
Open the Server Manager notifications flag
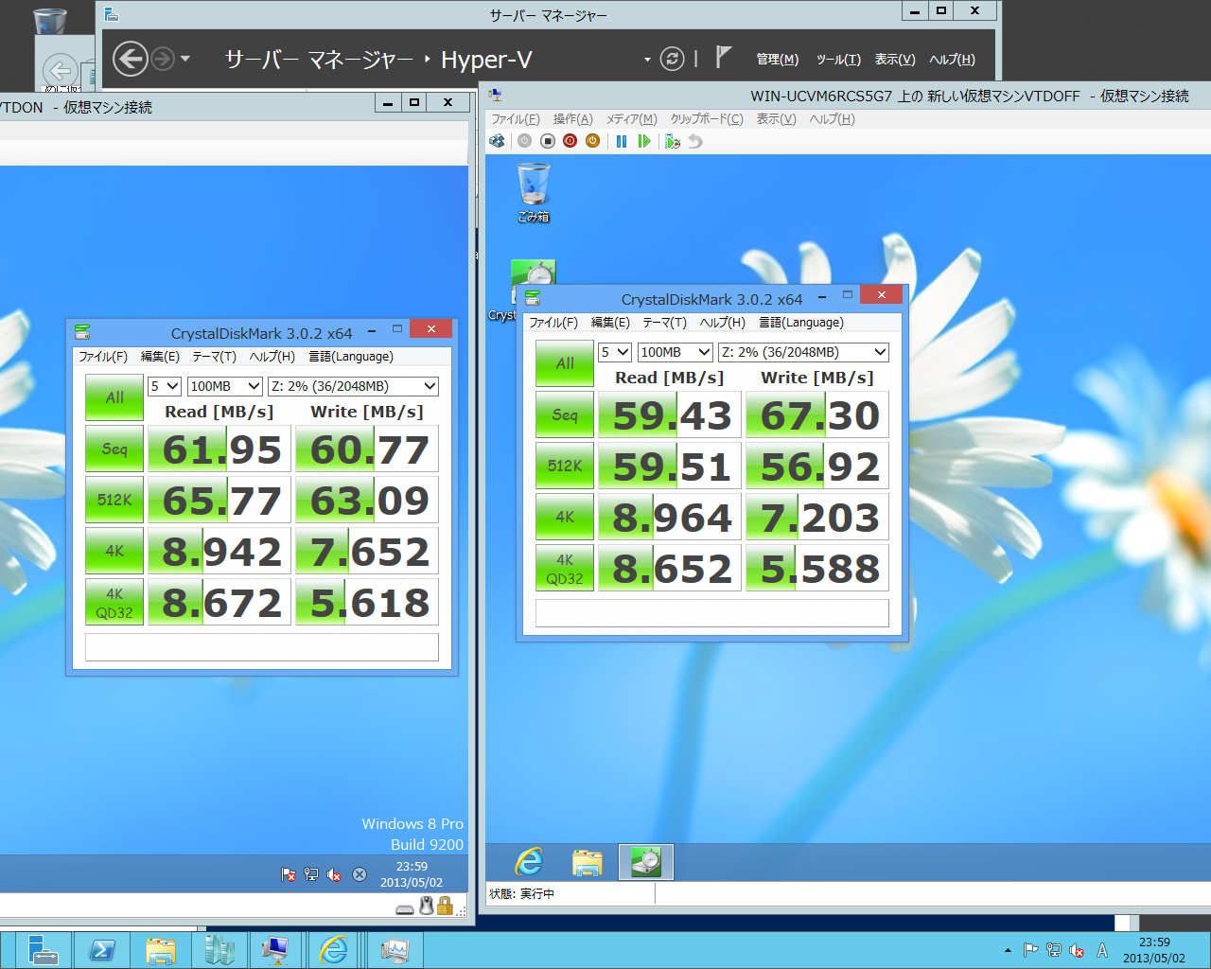click(x=723, y=58)
